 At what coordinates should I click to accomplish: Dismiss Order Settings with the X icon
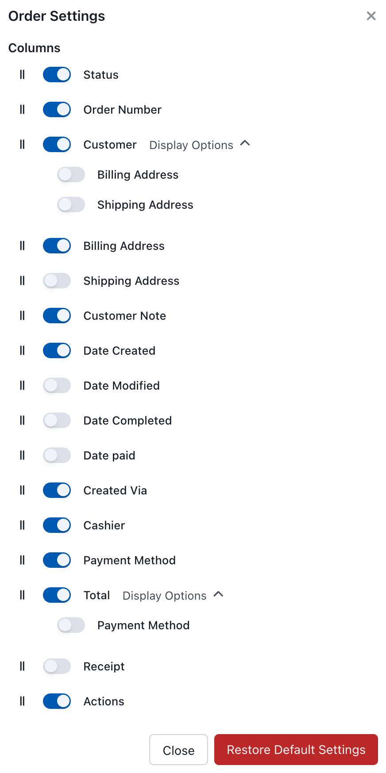point(371,16)
